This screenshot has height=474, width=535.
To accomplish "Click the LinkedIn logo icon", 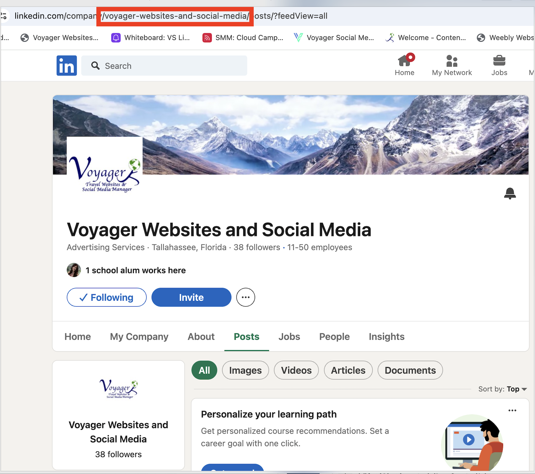I will point(67,66).
